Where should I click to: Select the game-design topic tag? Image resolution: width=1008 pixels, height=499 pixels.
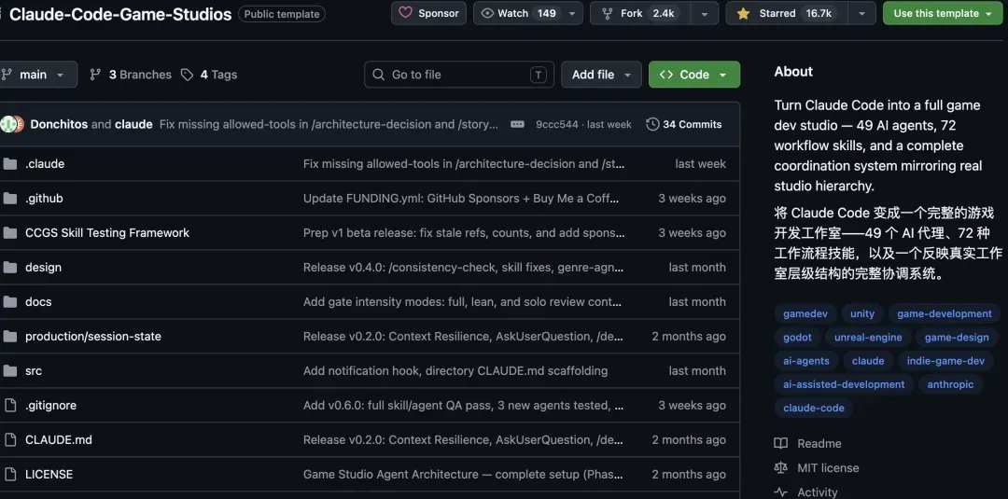957,337
